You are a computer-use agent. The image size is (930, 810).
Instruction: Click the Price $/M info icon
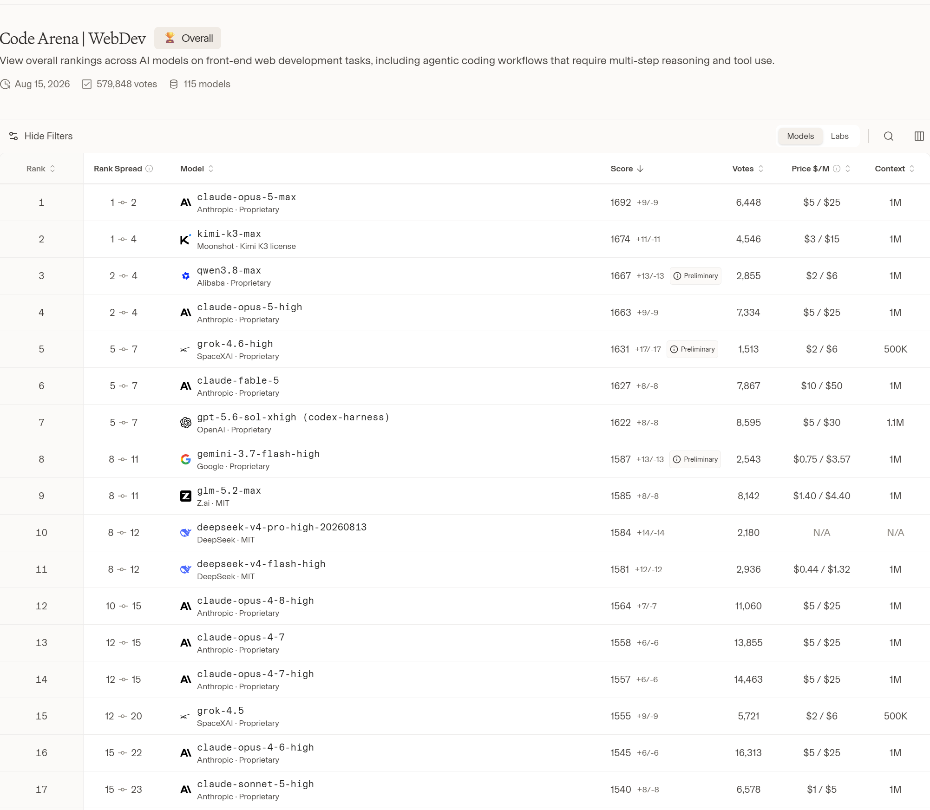(837, 169)
